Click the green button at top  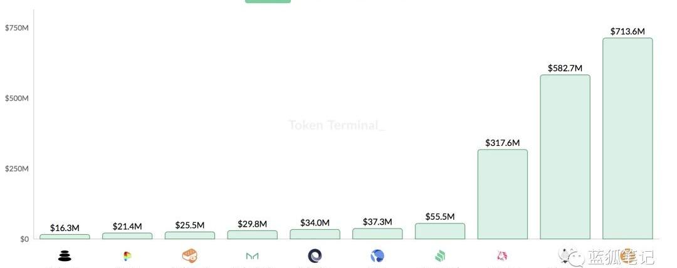click(x=268, y=1)
